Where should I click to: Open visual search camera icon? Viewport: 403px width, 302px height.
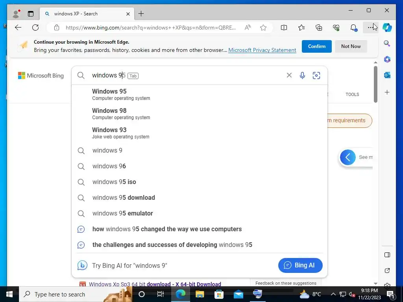coord(316,75)
